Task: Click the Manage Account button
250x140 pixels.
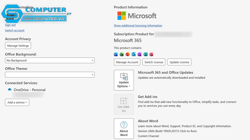Action: pos(127,62)
